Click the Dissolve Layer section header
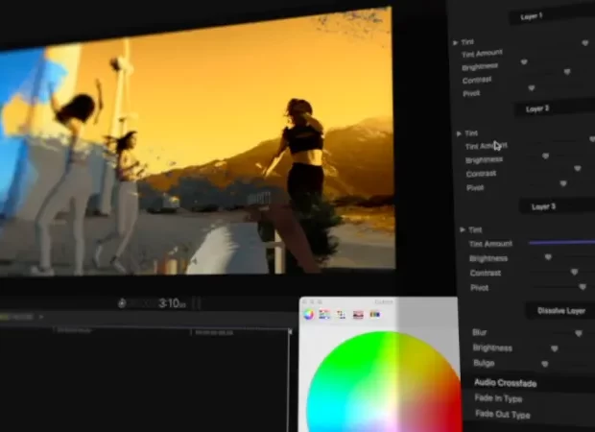 [561, 311]
